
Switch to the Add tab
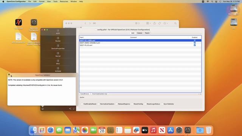click(x=133, y=33)
